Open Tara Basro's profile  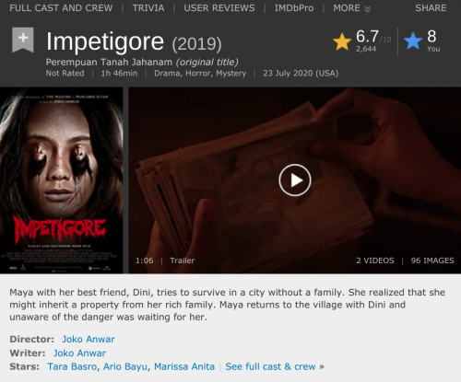(72, 366)
